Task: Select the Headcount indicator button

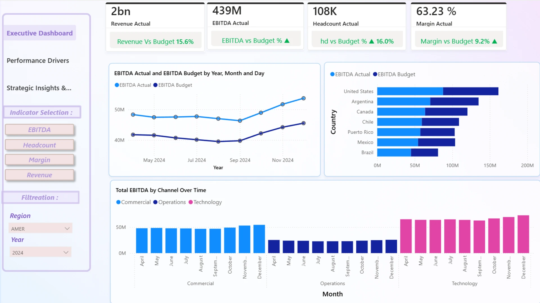Action: [39, 145]
